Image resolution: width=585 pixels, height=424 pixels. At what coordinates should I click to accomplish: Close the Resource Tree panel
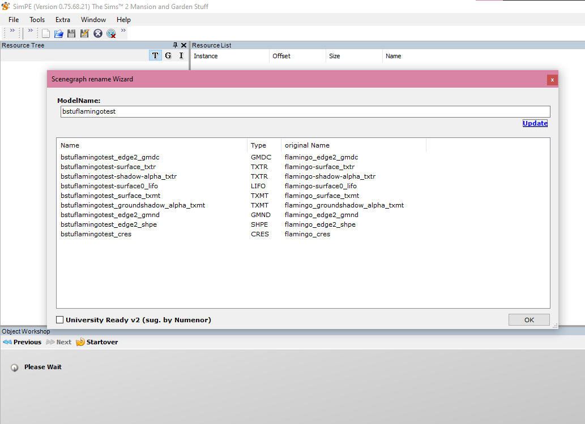[x=183, y=45]
